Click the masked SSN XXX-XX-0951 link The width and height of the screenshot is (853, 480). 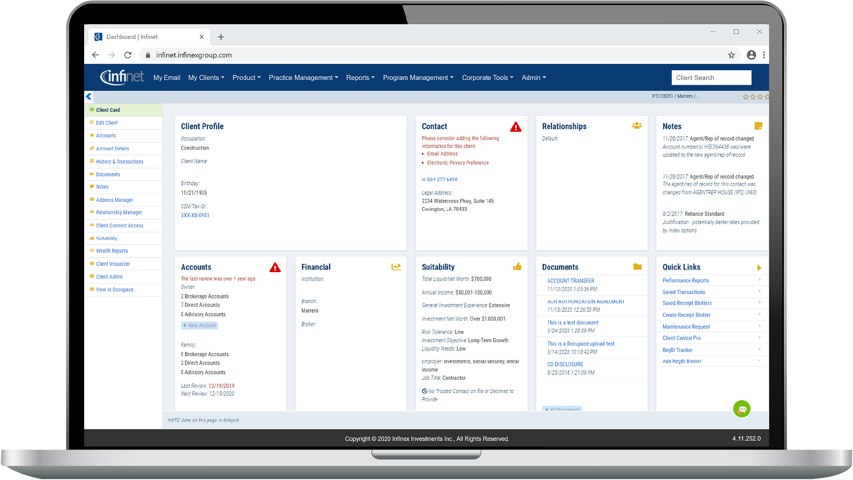tap(195, 215)
